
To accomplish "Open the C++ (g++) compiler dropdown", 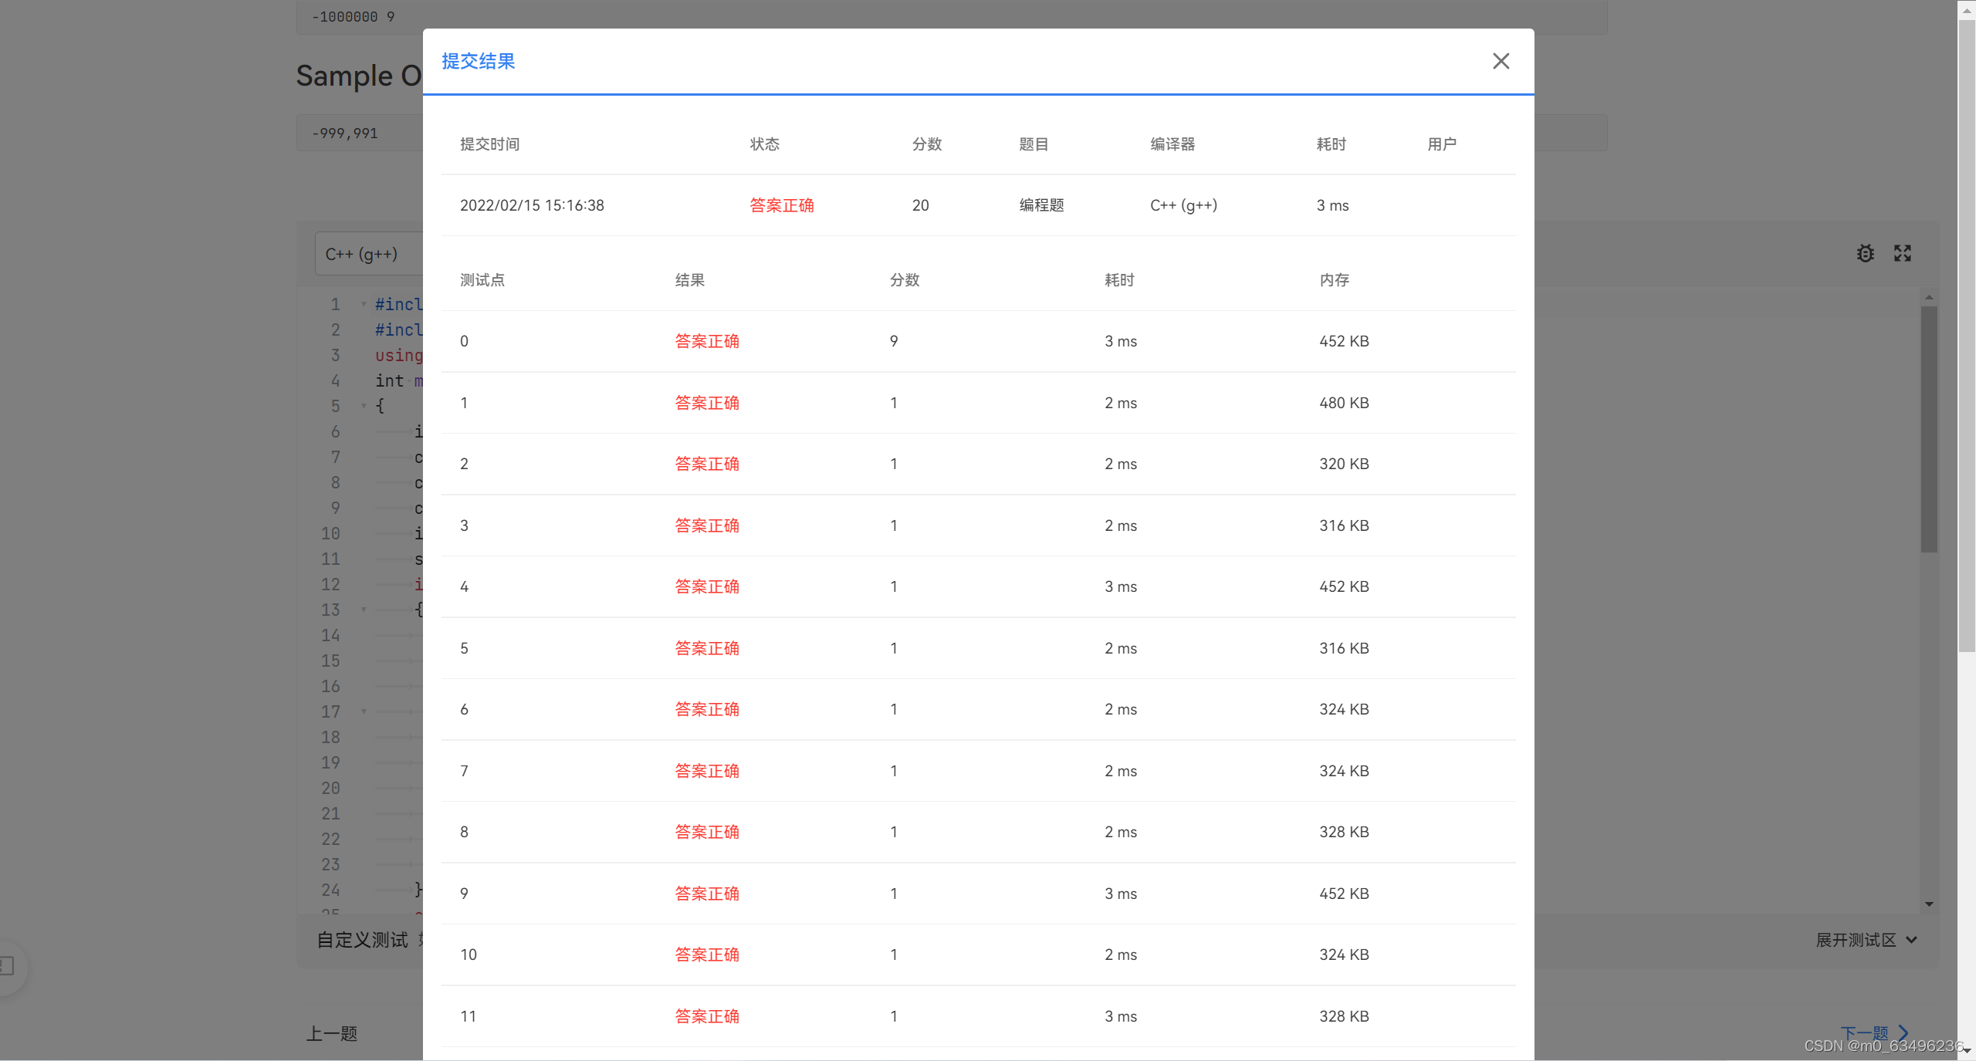I will pos(361,254).
